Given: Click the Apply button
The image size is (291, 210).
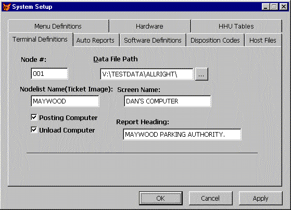Looking at the screenshot, I should (261, 199).
